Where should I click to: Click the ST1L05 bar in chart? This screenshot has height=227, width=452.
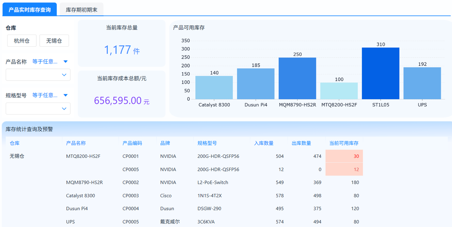(380, 73)
